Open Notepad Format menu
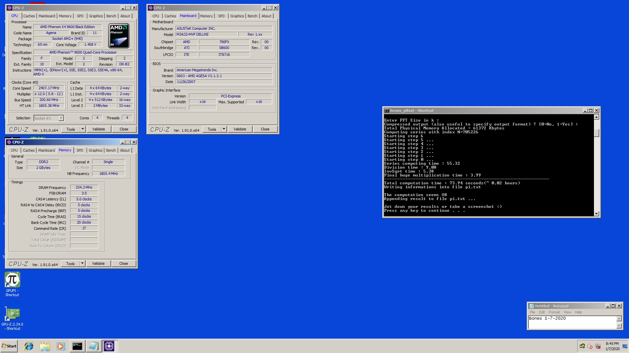 pos(554,312)
